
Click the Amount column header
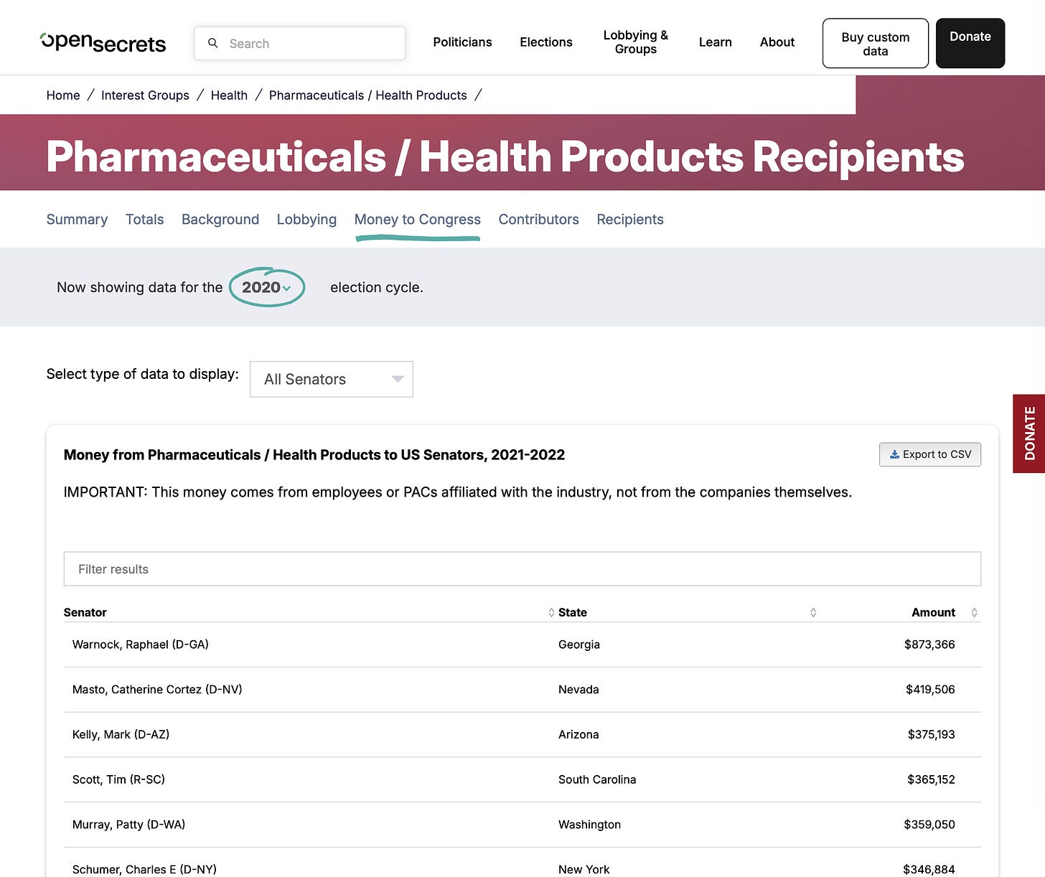[933, 612]
